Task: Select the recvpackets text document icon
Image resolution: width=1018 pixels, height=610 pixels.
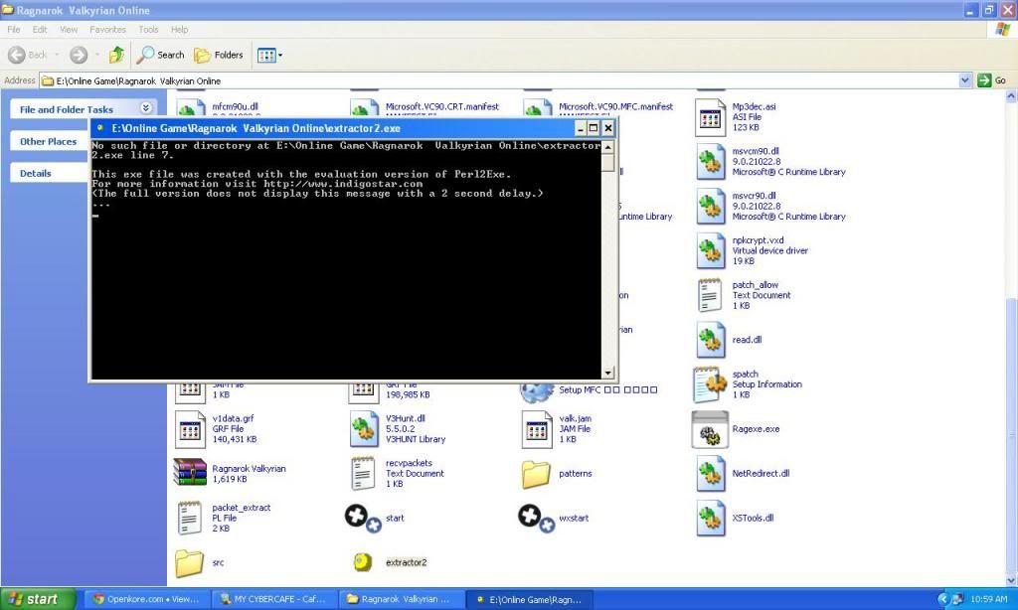Action: point(364,473)
